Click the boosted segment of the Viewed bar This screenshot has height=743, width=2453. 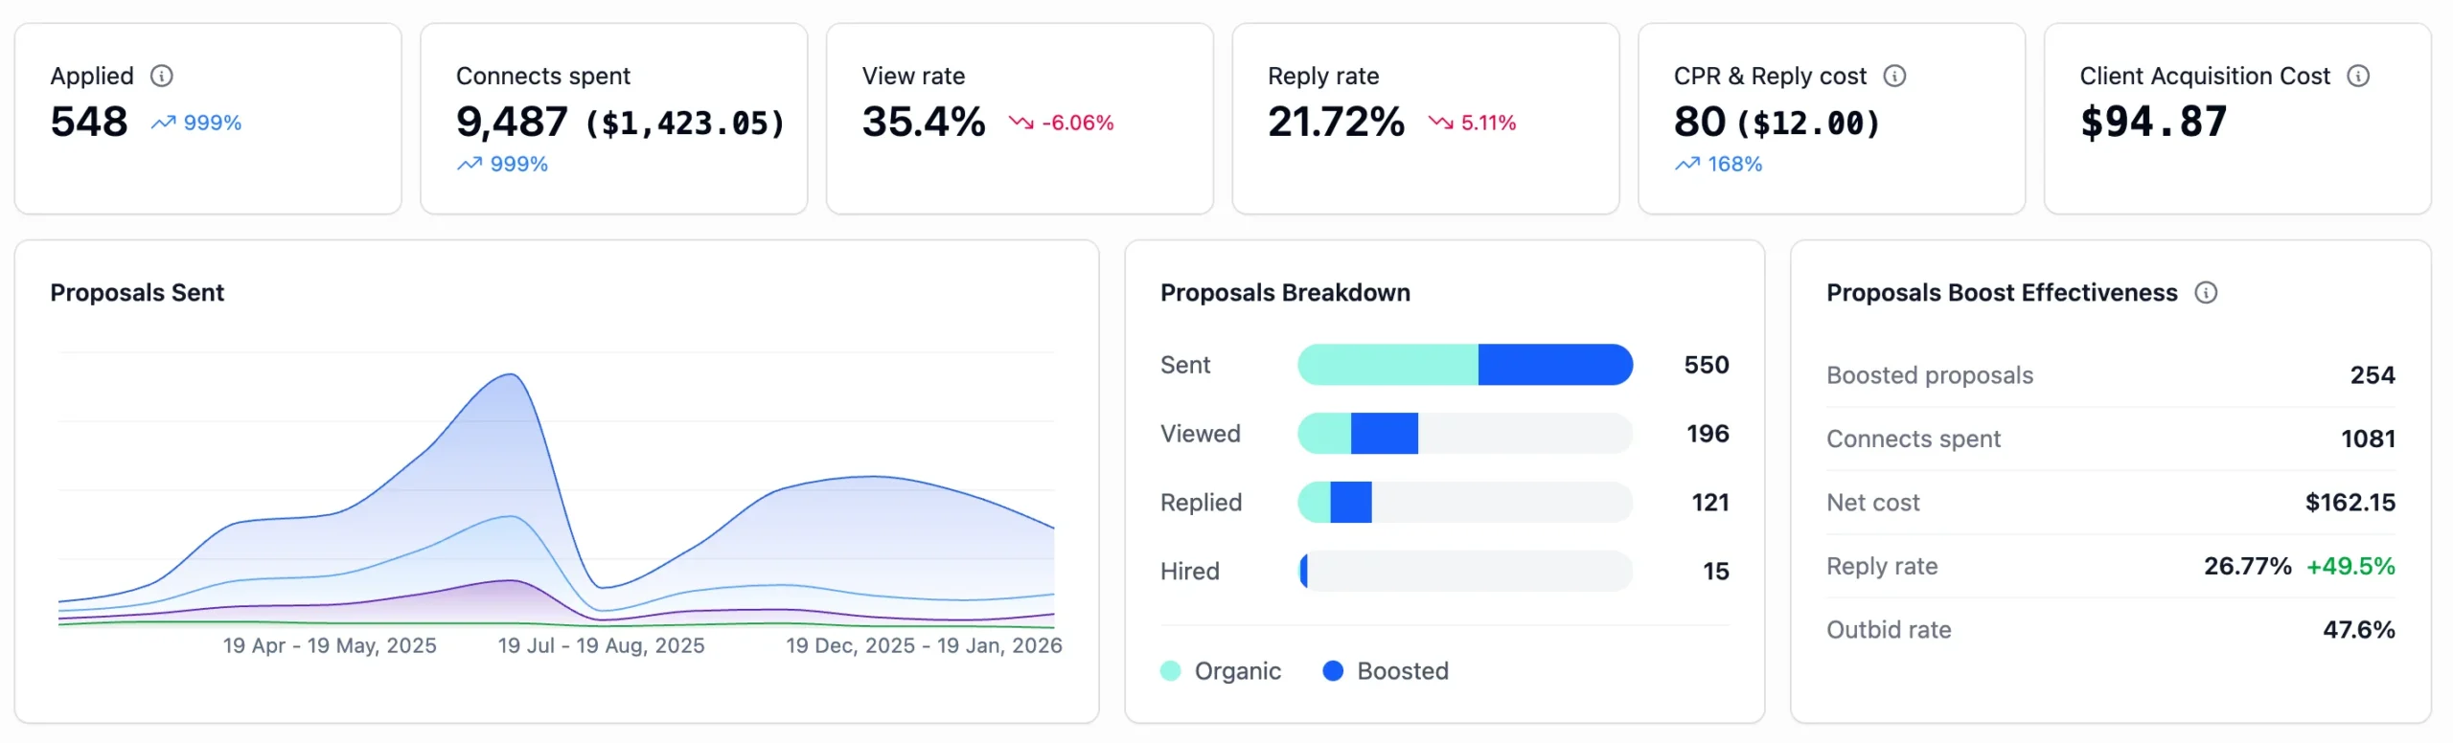coord(1384,434)
